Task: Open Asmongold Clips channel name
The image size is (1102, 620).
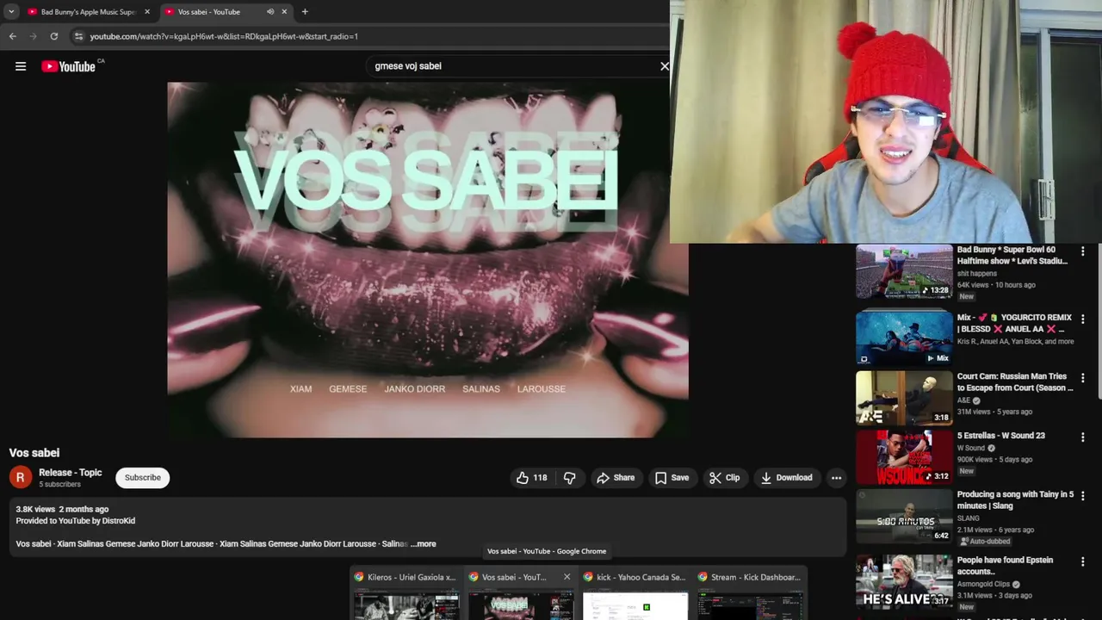Action: (984, 585)
